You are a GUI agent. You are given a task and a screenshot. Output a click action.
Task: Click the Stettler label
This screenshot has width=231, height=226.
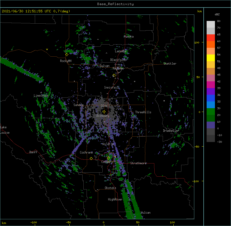click(170, 64)
